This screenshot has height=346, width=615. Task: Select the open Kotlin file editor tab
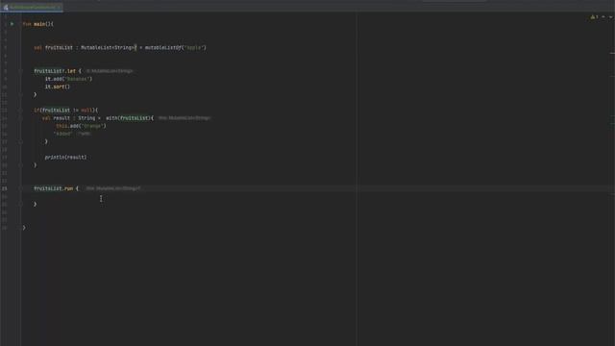pyautogui.click(x=32, y=7)
